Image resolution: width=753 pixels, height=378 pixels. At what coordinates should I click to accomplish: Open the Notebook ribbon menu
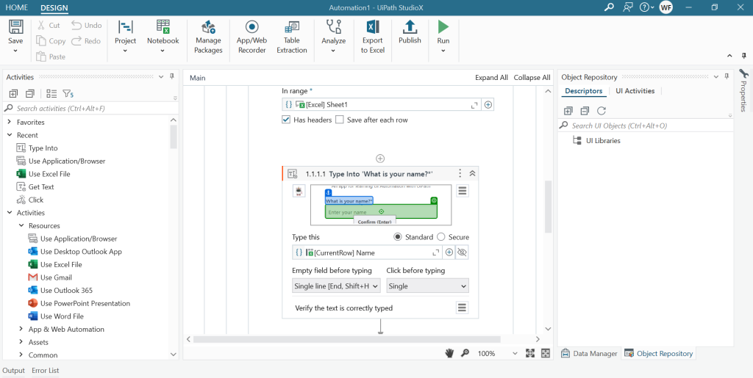[x=163, y=37]
